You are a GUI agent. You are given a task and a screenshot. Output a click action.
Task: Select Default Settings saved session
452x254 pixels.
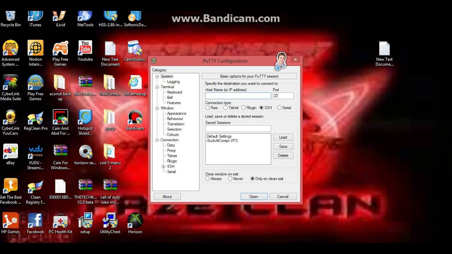click(219, 136)
